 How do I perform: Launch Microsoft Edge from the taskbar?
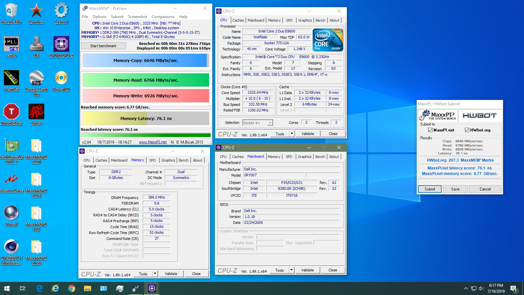39,288
